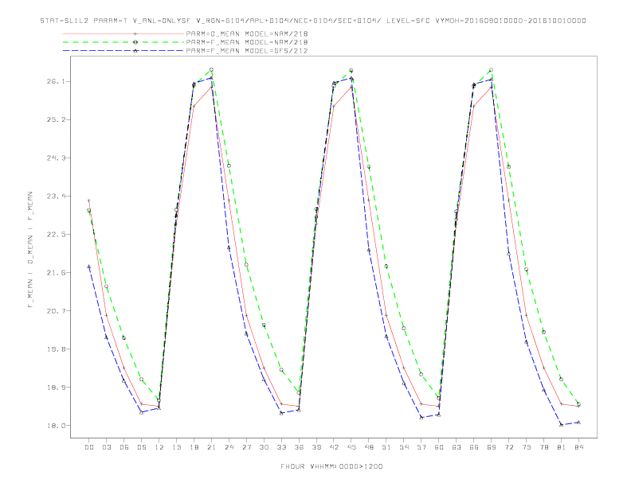Image resolution: width=631 pixels, height=487 pixels.
Task: Click x-axis tick label 33
Action: 281,447
